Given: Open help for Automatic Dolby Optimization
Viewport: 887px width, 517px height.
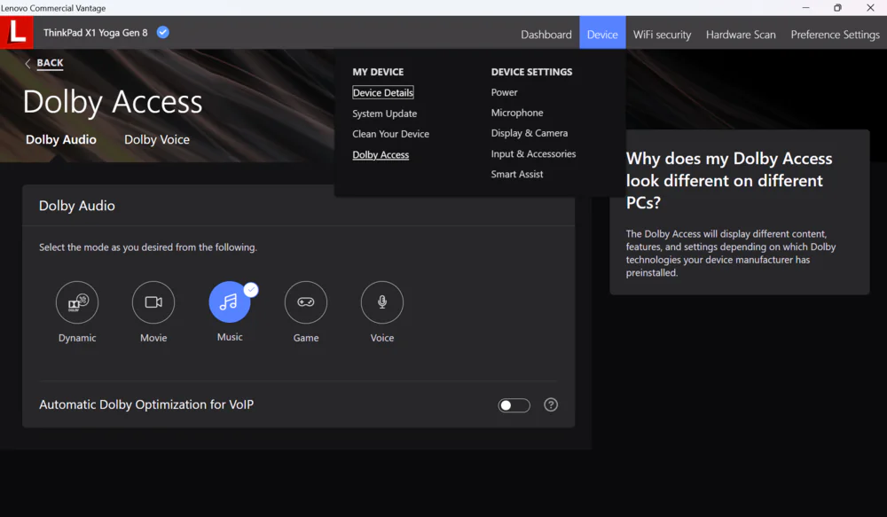Looking at the screenshot, I should coord(551,405).
